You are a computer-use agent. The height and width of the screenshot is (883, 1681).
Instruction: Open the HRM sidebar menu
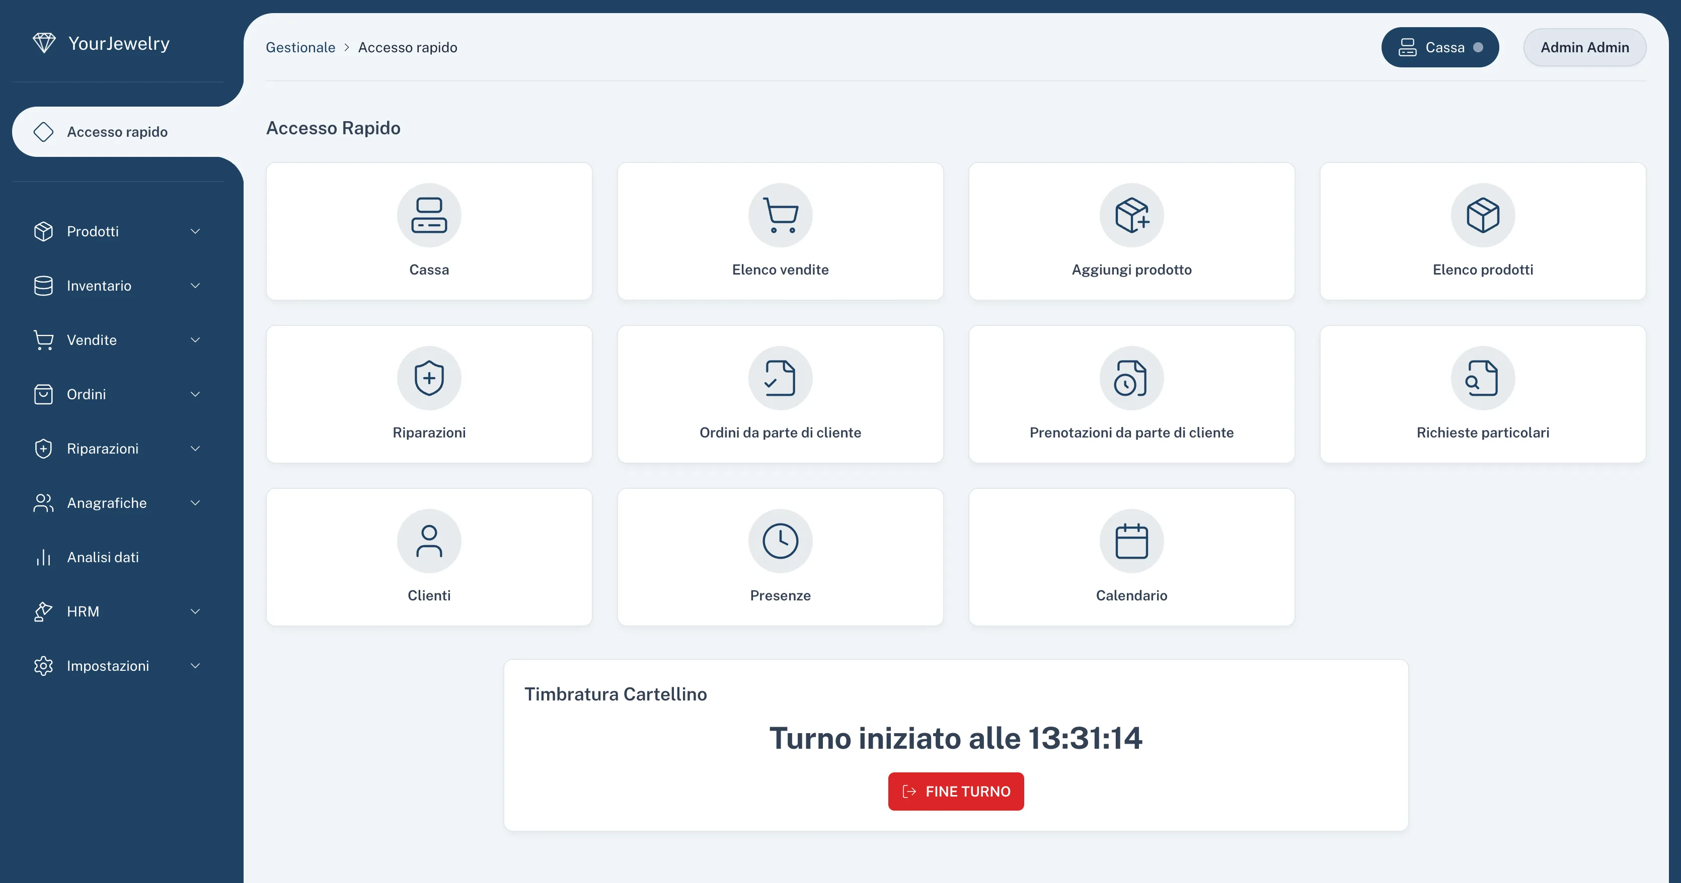click(117, 611)
